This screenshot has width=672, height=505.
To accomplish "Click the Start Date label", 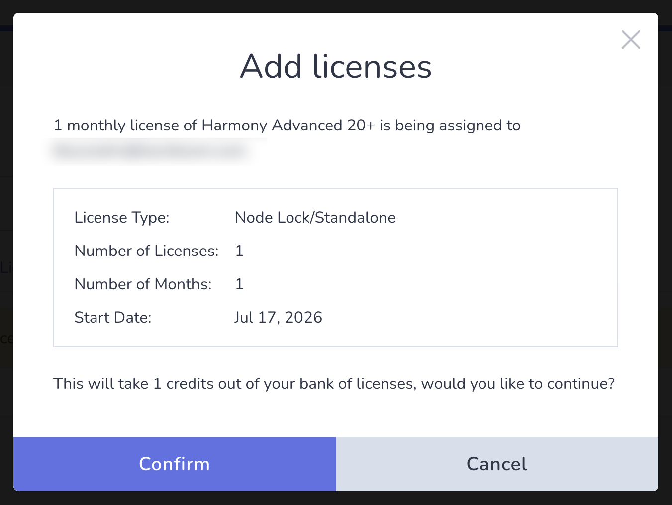I will (113, 318).
